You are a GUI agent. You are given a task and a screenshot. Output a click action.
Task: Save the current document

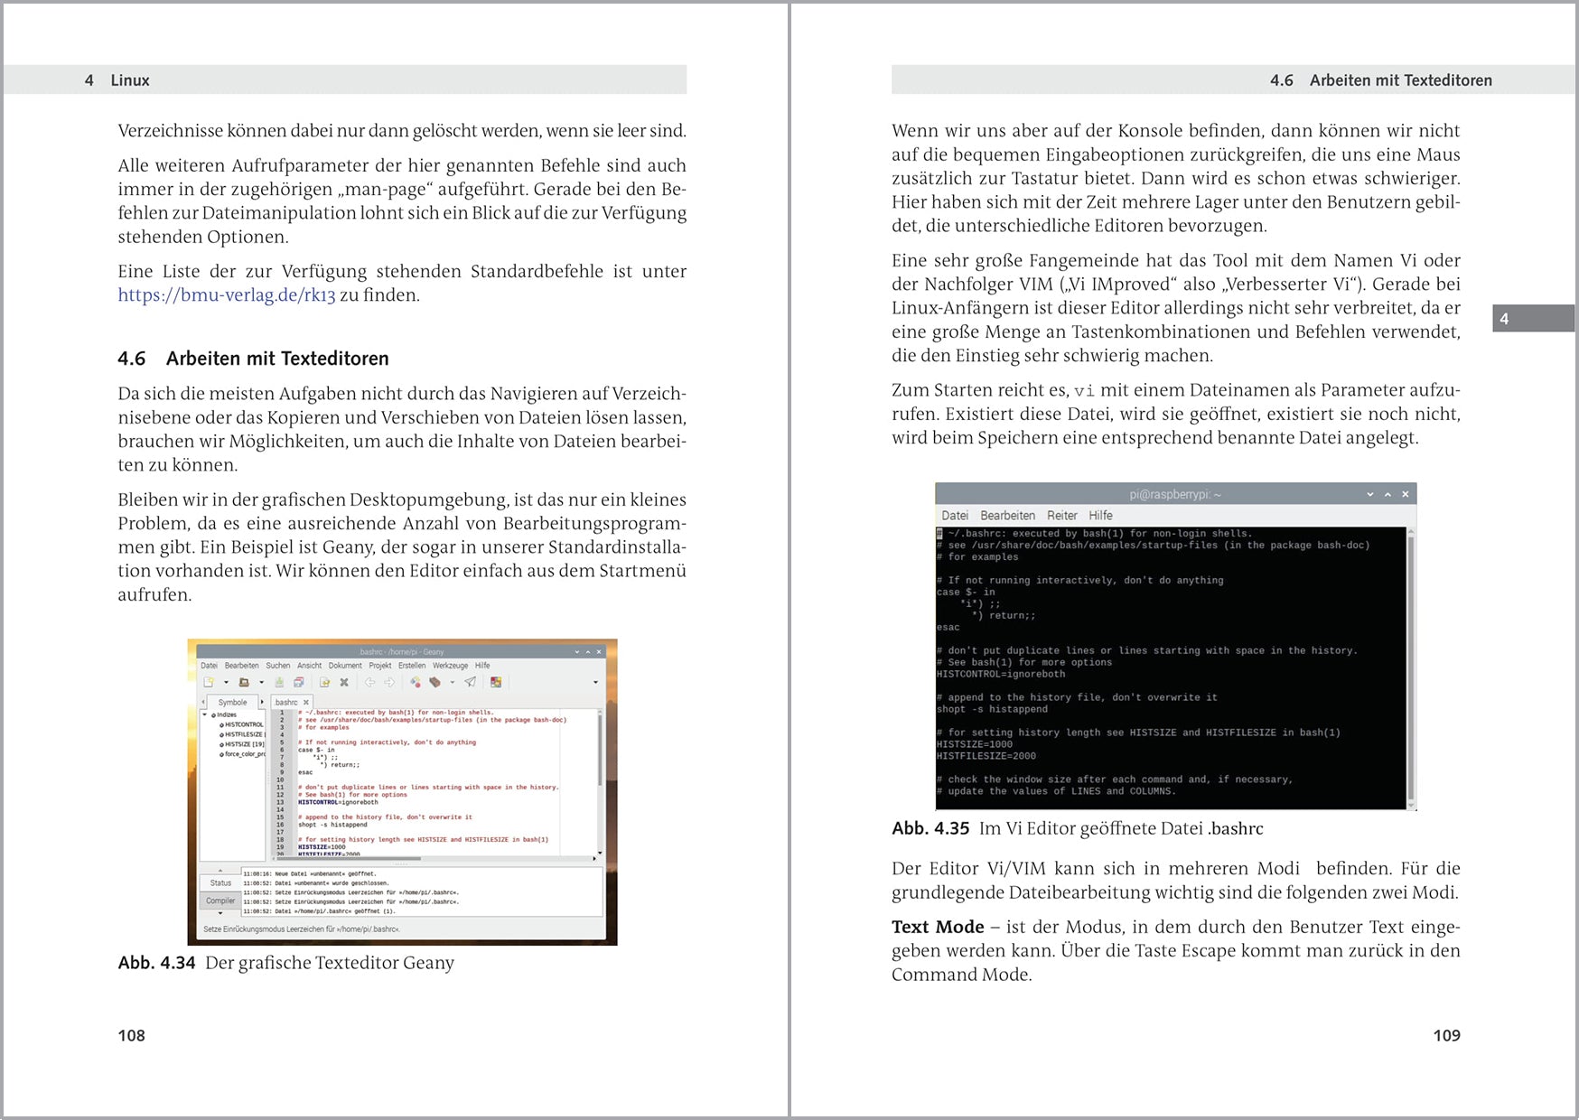(279, 682)
